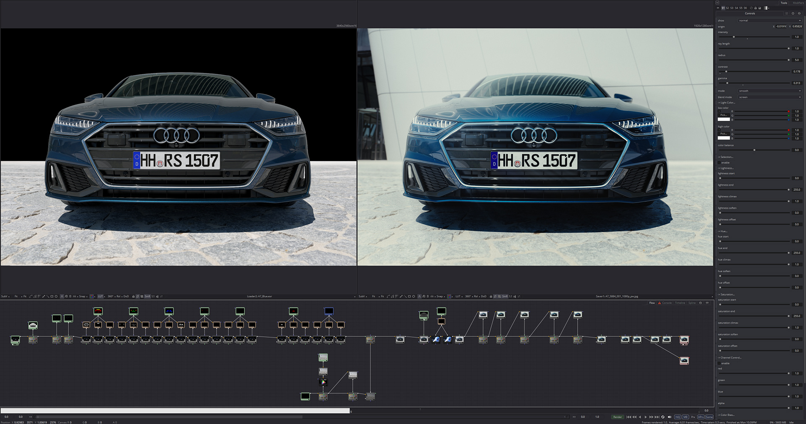Click the checker underlay icon in left viewer
Image resolution: width=806 pixels, height=424 pixels.
142,297
